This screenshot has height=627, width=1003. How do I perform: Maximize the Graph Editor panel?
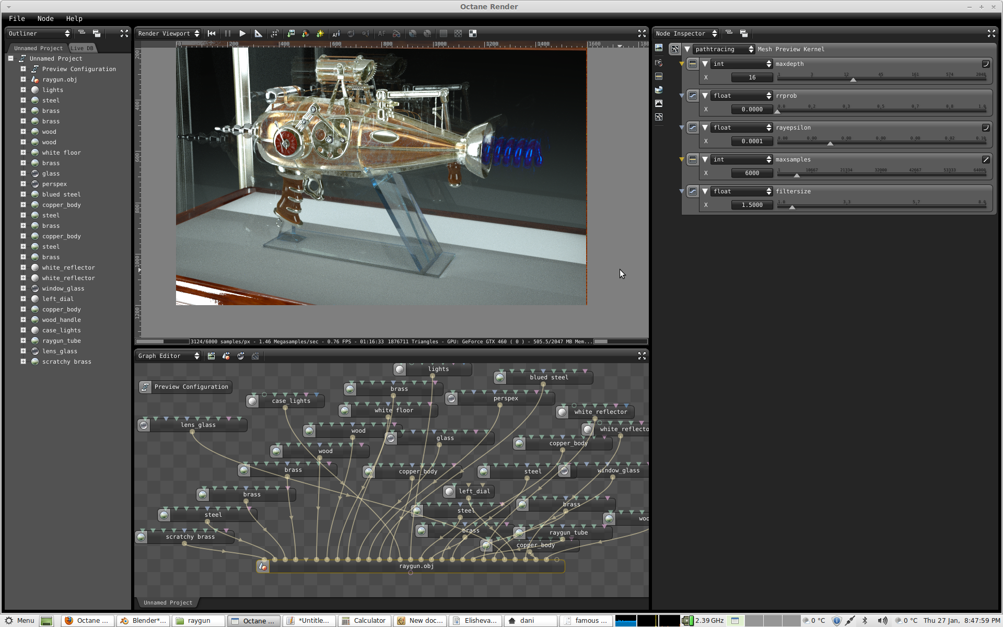click(x=642, y=356)
